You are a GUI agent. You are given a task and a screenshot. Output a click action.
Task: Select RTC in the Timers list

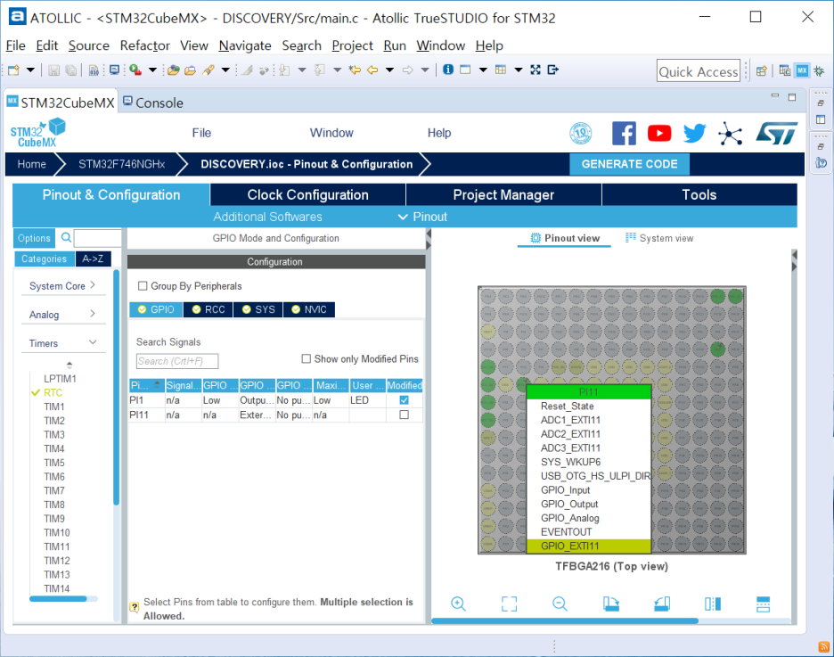point(53,392)
